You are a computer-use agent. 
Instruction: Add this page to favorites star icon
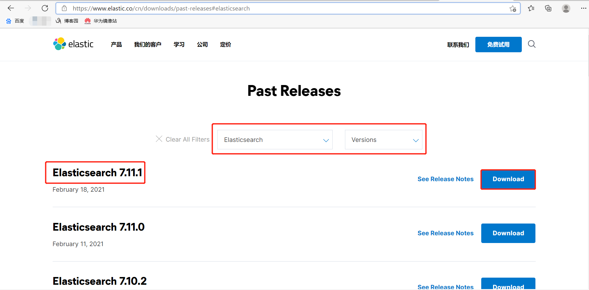click(x=513, y=9)
